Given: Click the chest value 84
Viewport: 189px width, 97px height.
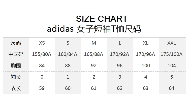Looking at the screenshot, I should coord(42,66).
